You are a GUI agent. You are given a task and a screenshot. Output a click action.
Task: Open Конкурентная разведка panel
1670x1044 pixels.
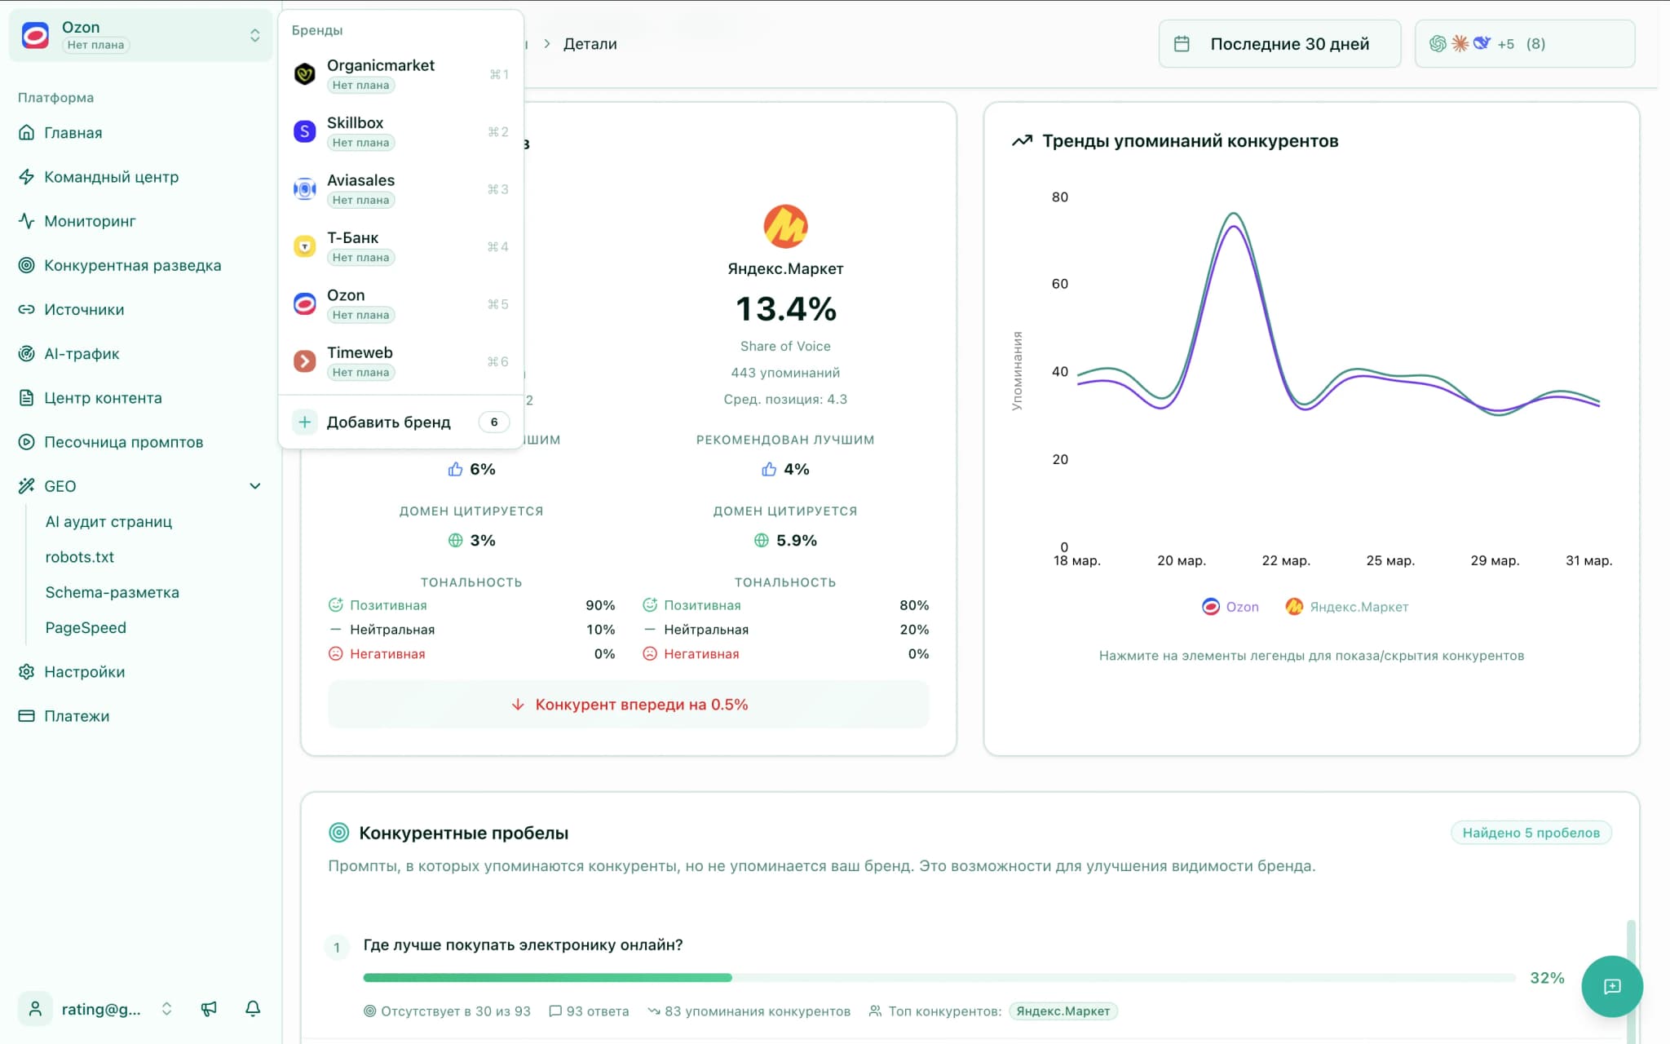pyautogui.click(x=133, y=265)
